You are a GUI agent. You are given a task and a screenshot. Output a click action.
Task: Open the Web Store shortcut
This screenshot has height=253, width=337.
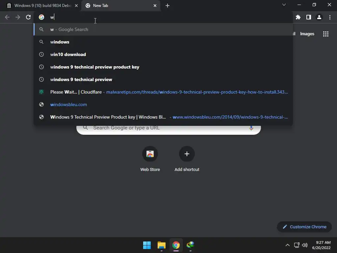pos(150,159)
